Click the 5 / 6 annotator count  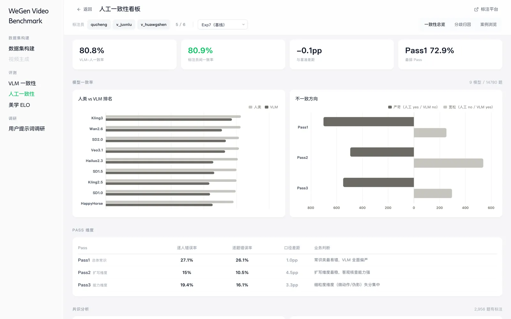[x=180, y=25]
